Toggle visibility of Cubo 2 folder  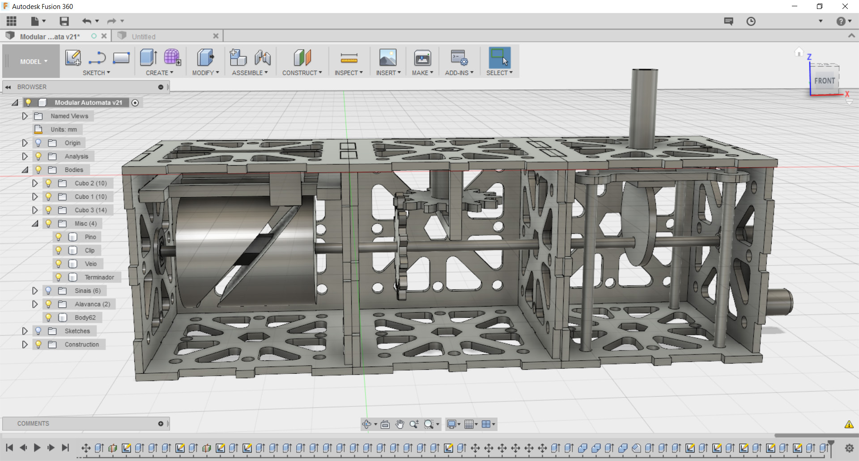pyautogui.click(x=48, y=183)
